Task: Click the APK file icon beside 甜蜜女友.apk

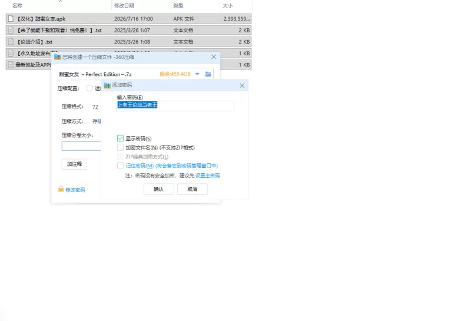Action: click(11, 19)
